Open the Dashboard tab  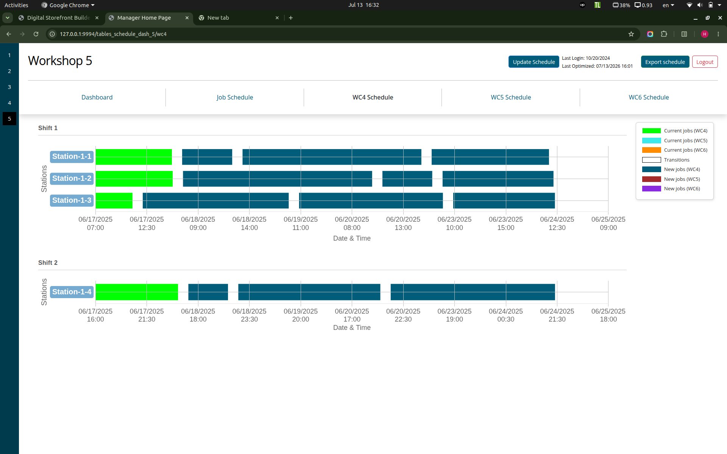(x=97, y=97)
